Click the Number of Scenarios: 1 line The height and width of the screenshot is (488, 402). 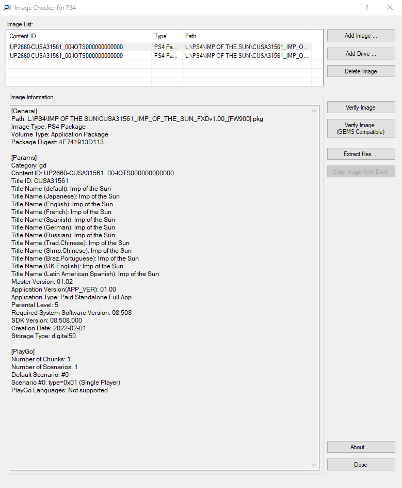pos(44,367)
